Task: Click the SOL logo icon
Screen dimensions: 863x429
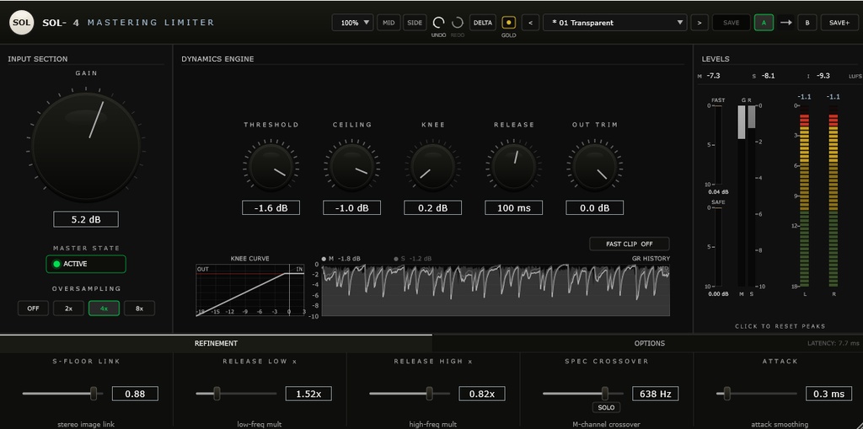Action: (22, 23)
